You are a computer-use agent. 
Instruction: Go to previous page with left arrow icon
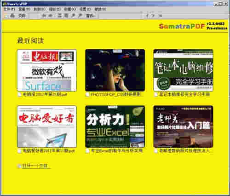coord(44,16)
